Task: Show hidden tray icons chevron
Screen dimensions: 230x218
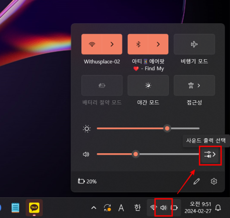Action: [94, 208]
